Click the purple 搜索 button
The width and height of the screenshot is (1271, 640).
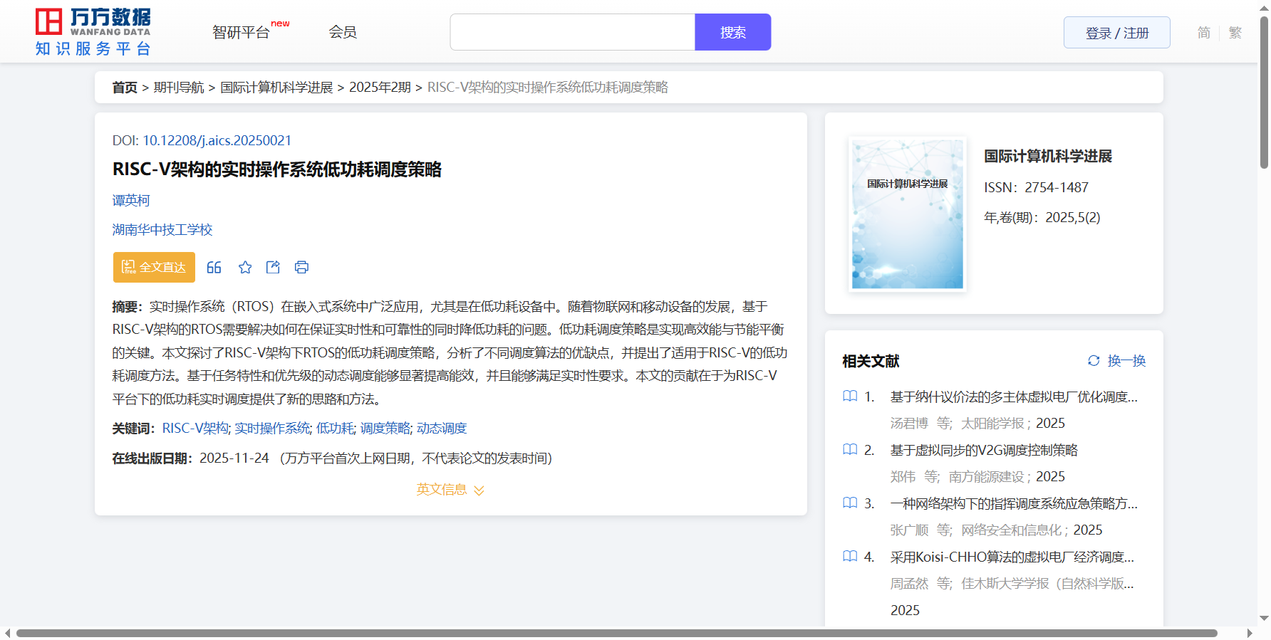pyautogui.click(x=732, y=33)
